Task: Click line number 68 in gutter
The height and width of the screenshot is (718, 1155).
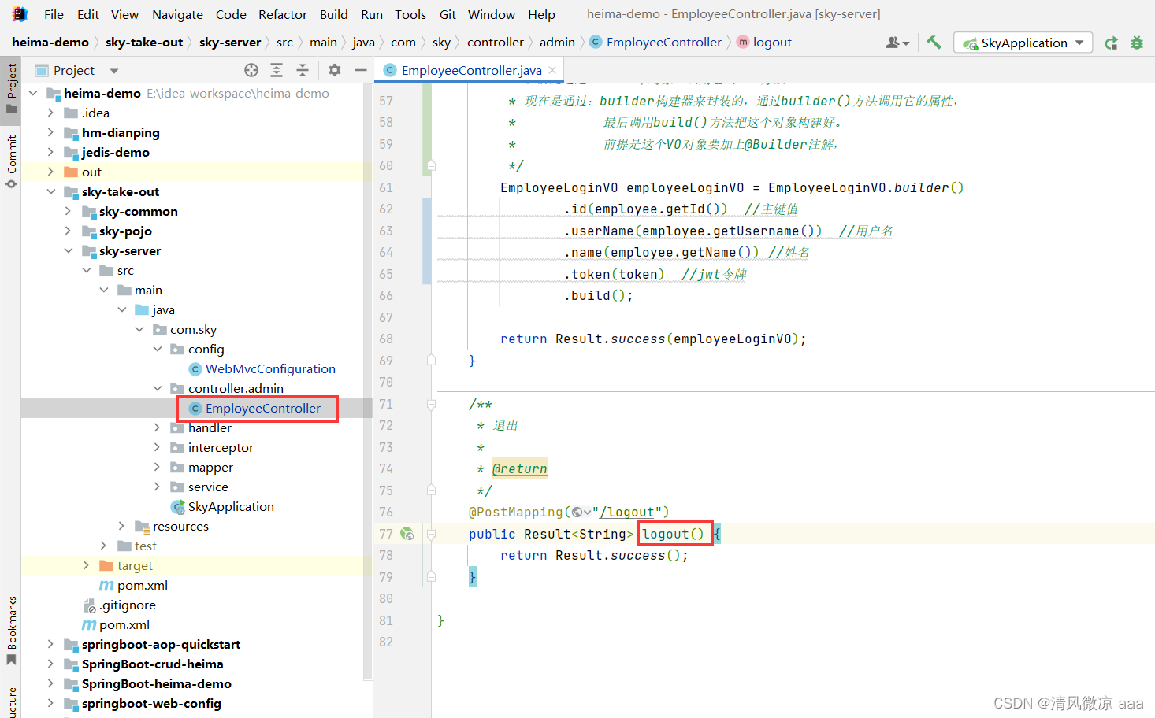Action: click(x=386, y=339)
